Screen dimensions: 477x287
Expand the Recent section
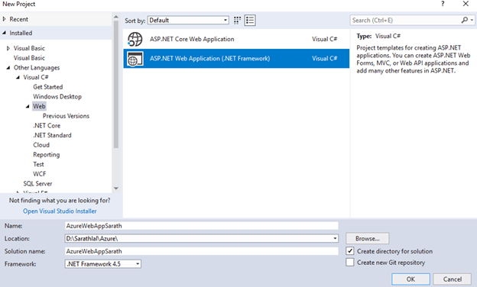coord(5,19)
